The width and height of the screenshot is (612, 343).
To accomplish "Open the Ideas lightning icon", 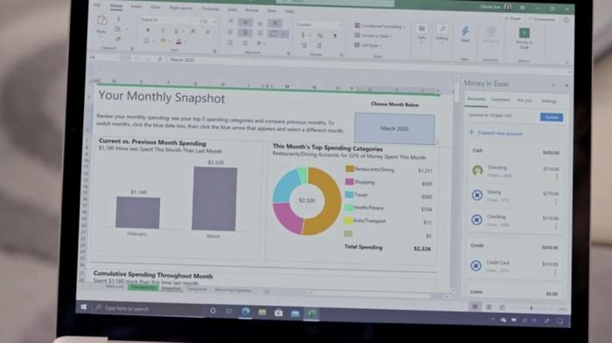I will pyautogui.click(x=465, y=31).
